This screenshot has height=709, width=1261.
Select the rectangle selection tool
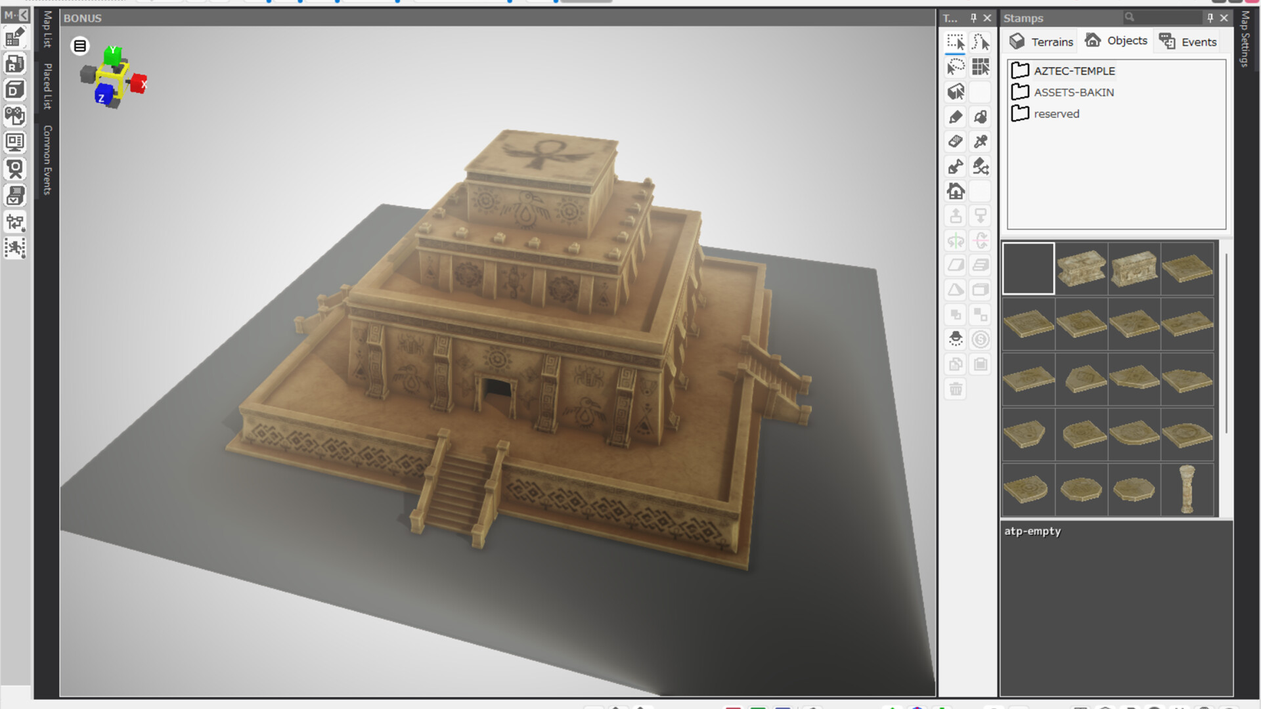click(x=956, y=43)
